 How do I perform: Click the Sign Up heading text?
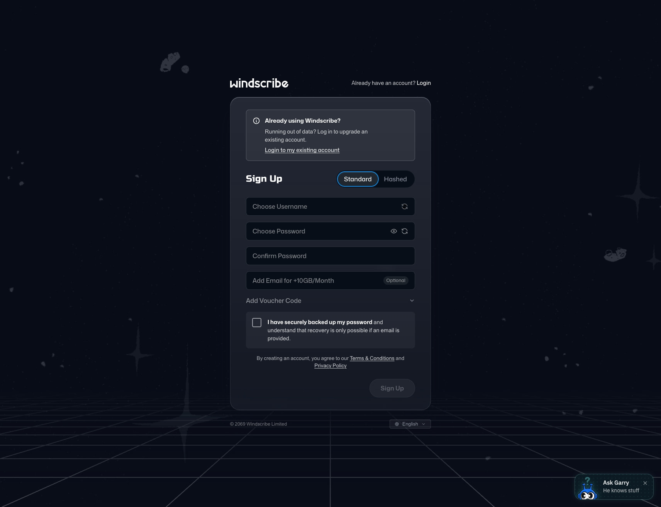click(264, 179)
